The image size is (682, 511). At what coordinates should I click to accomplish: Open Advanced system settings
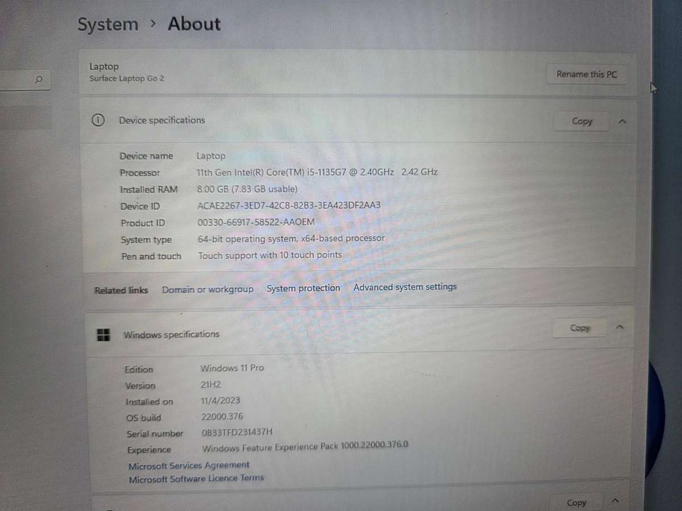405,287
